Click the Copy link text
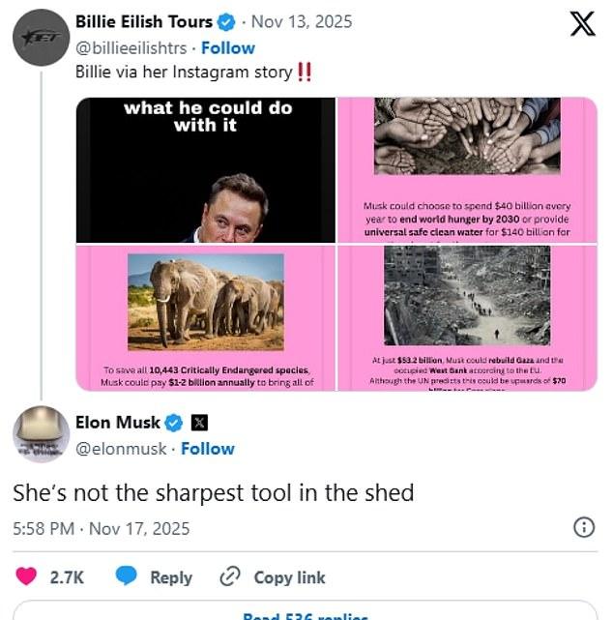Viewport: 613px width, 620px height. [x=289, y=577]
